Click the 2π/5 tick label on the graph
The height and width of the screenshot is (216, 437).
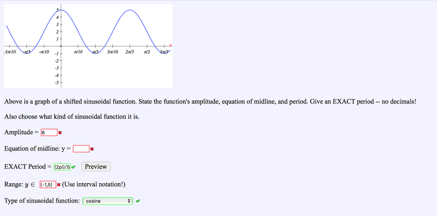click(130, 52)
